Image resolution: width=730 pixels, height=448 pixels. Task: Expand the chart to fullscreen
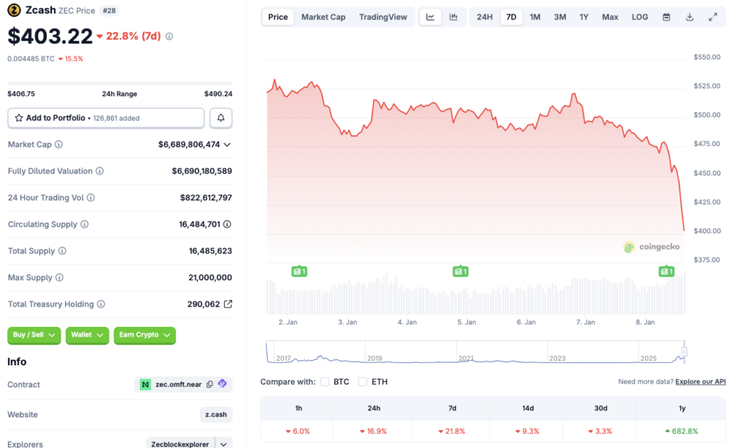click(x=713, y=16)
